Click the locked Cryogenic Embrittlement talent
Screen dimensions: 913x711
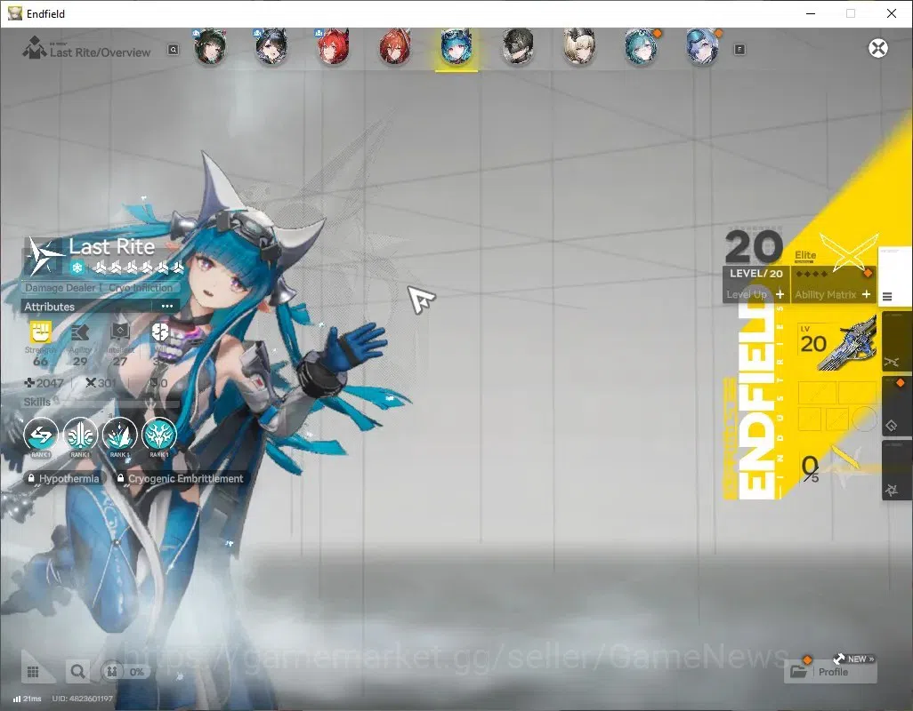pos(180,478)
